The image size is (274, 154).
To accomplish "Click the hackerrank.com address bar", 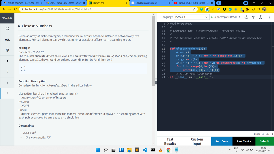I will (x=108, y=9).
